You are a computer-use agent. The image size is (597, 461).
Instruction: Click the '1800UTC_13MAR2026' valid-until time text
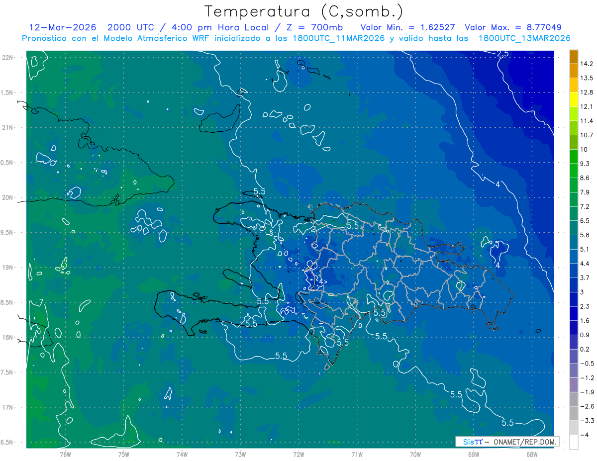click(524, 38)
